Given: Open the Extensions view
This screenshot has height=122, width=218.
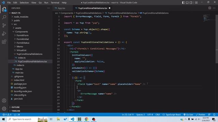Looking at the screenshot, I should [x=4, y=42].
